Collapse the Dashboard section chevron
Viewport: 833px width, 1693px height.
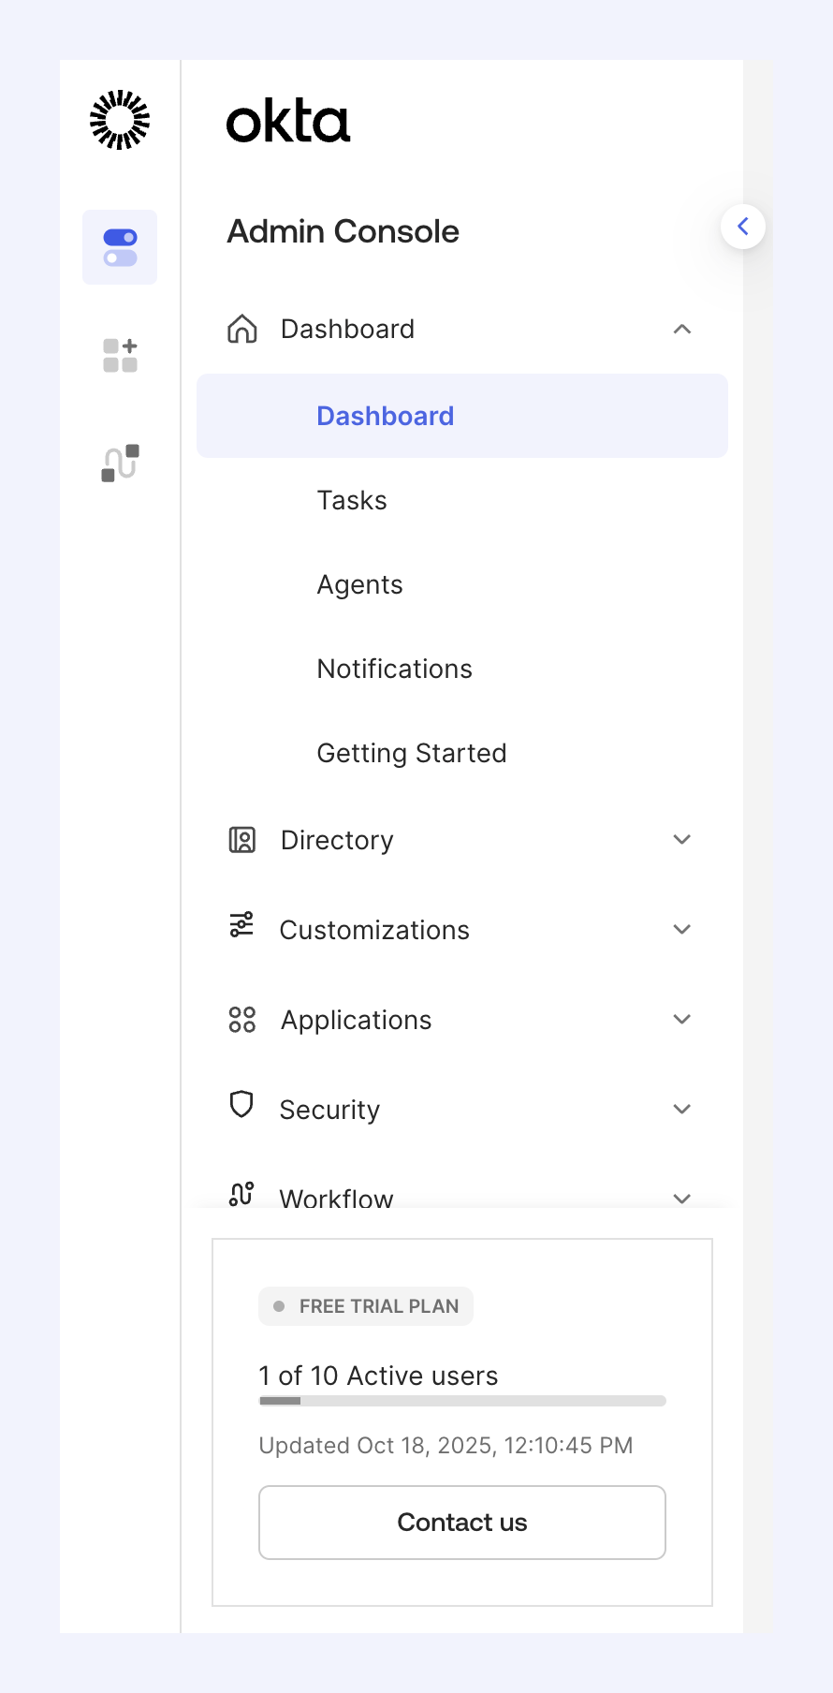tap(682, 329)
